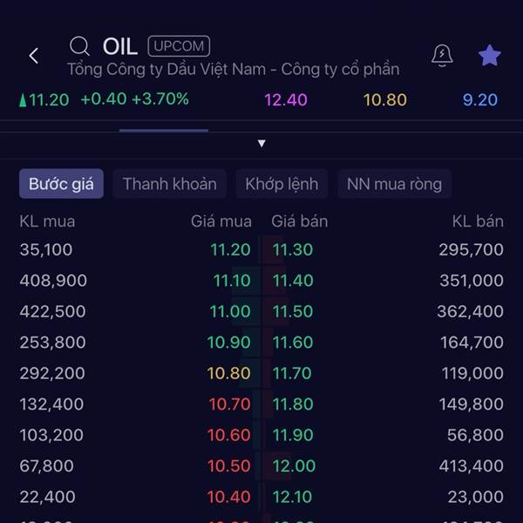This screenshot has width=523, height=523.
Task: Tap floor price 9.20
Action: 480,99
